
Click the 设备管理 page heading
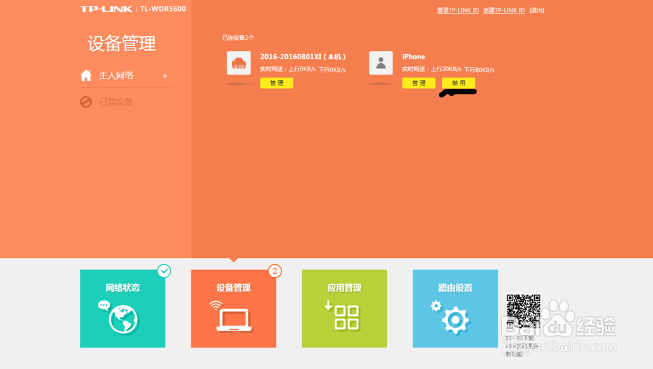[x=121, y=44]
